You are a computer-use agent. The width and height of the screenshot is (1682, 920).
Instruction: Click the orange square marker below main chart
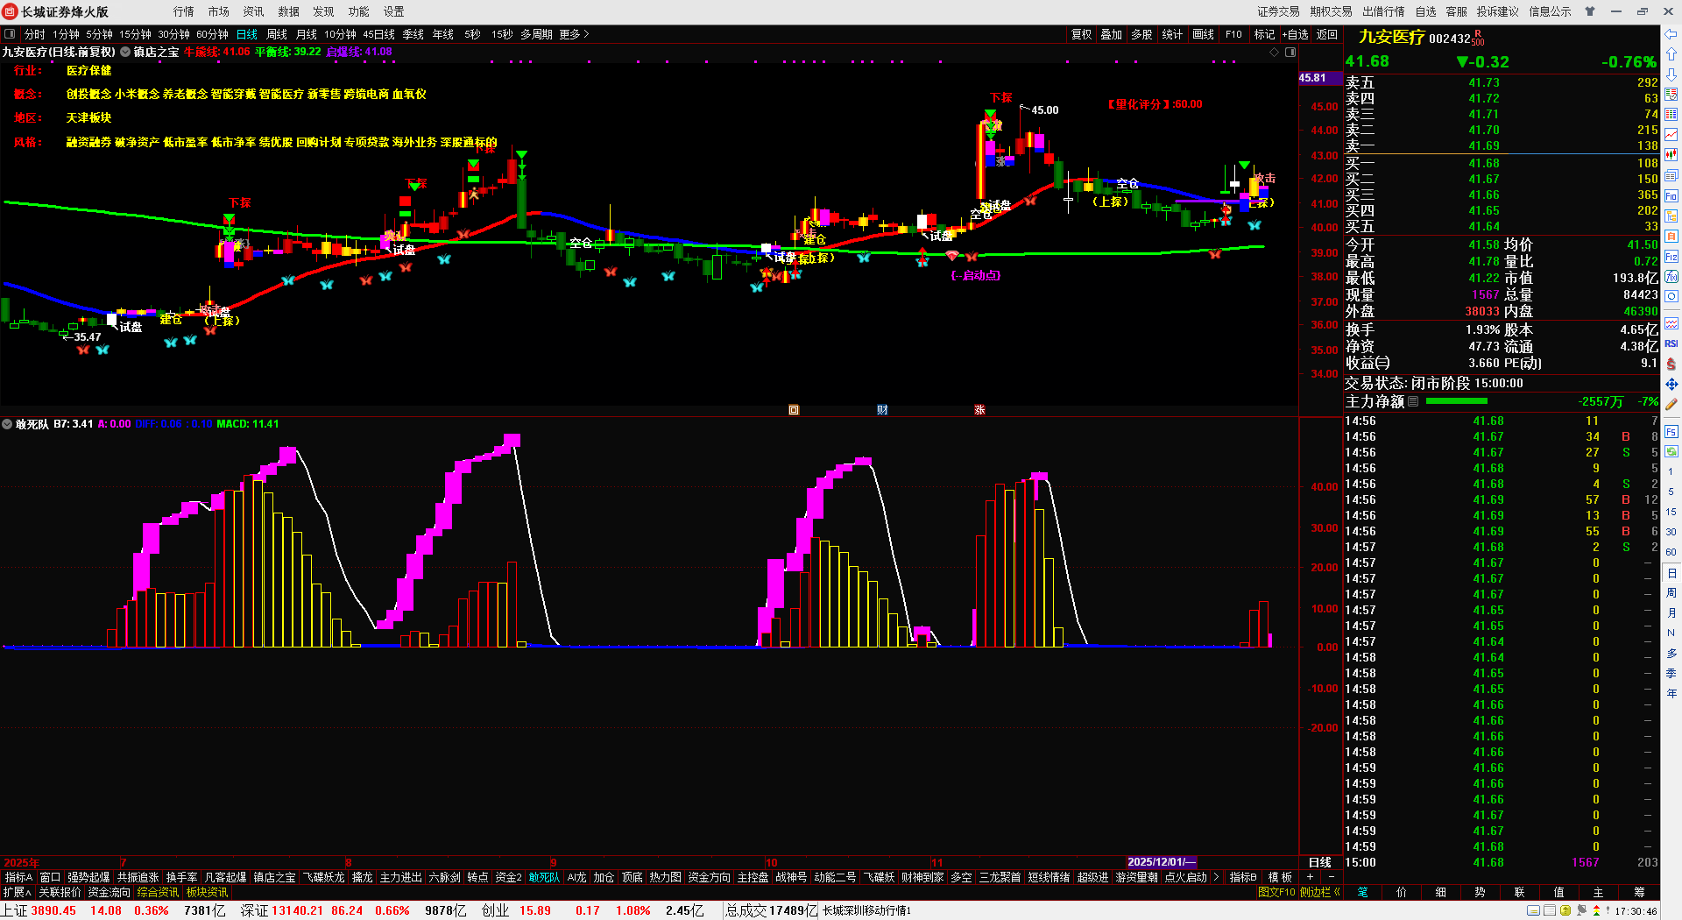coord(794,410)
